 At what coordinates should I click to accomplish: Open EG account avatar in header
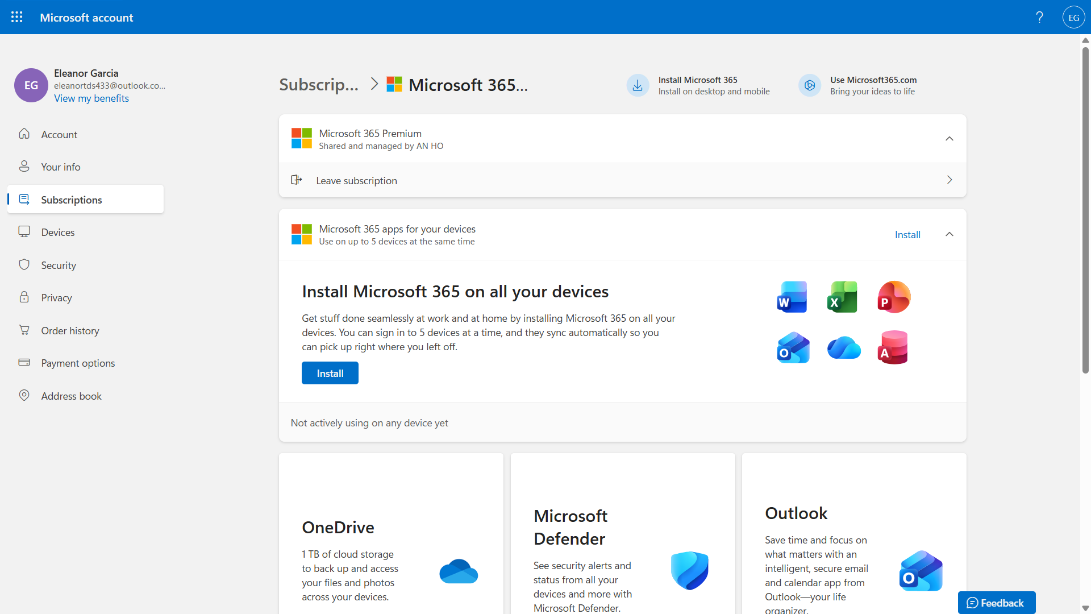1073,17
